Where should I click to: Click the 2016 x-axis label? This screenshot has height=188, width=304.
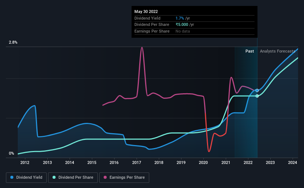(x=114, y=162)
